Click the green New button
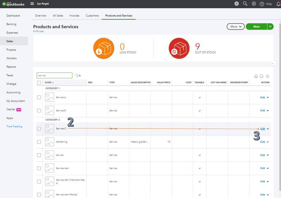Viewport: 281px width, 198px height. click(257, 26)
